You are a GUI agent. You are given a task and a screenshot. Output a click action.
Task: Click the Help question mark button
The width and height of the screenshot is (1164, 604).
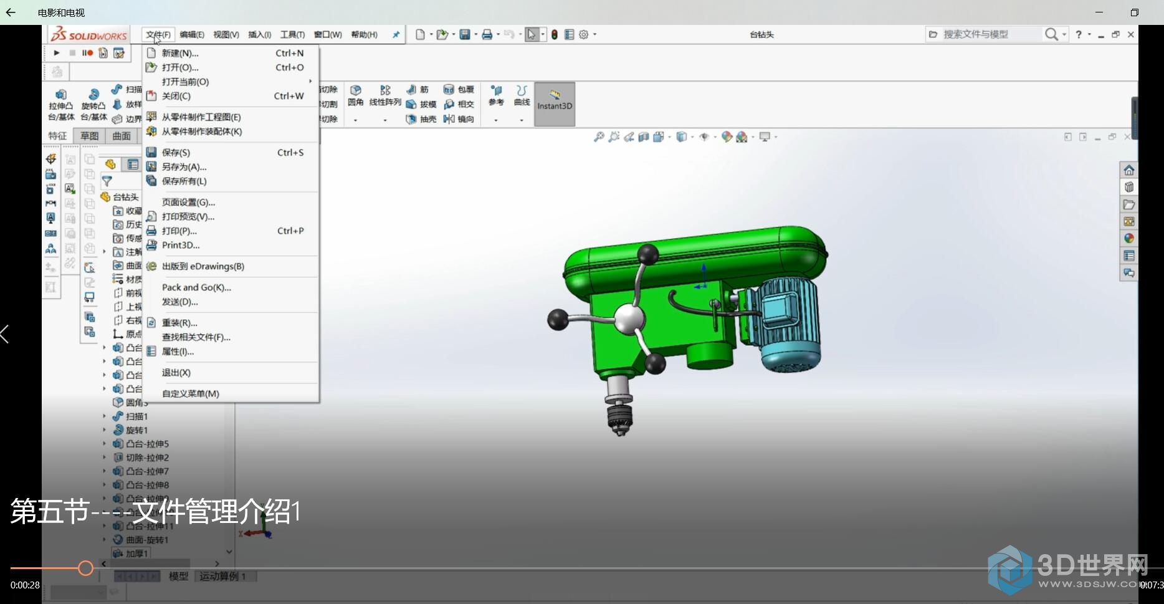click(x=1079, y=34)
